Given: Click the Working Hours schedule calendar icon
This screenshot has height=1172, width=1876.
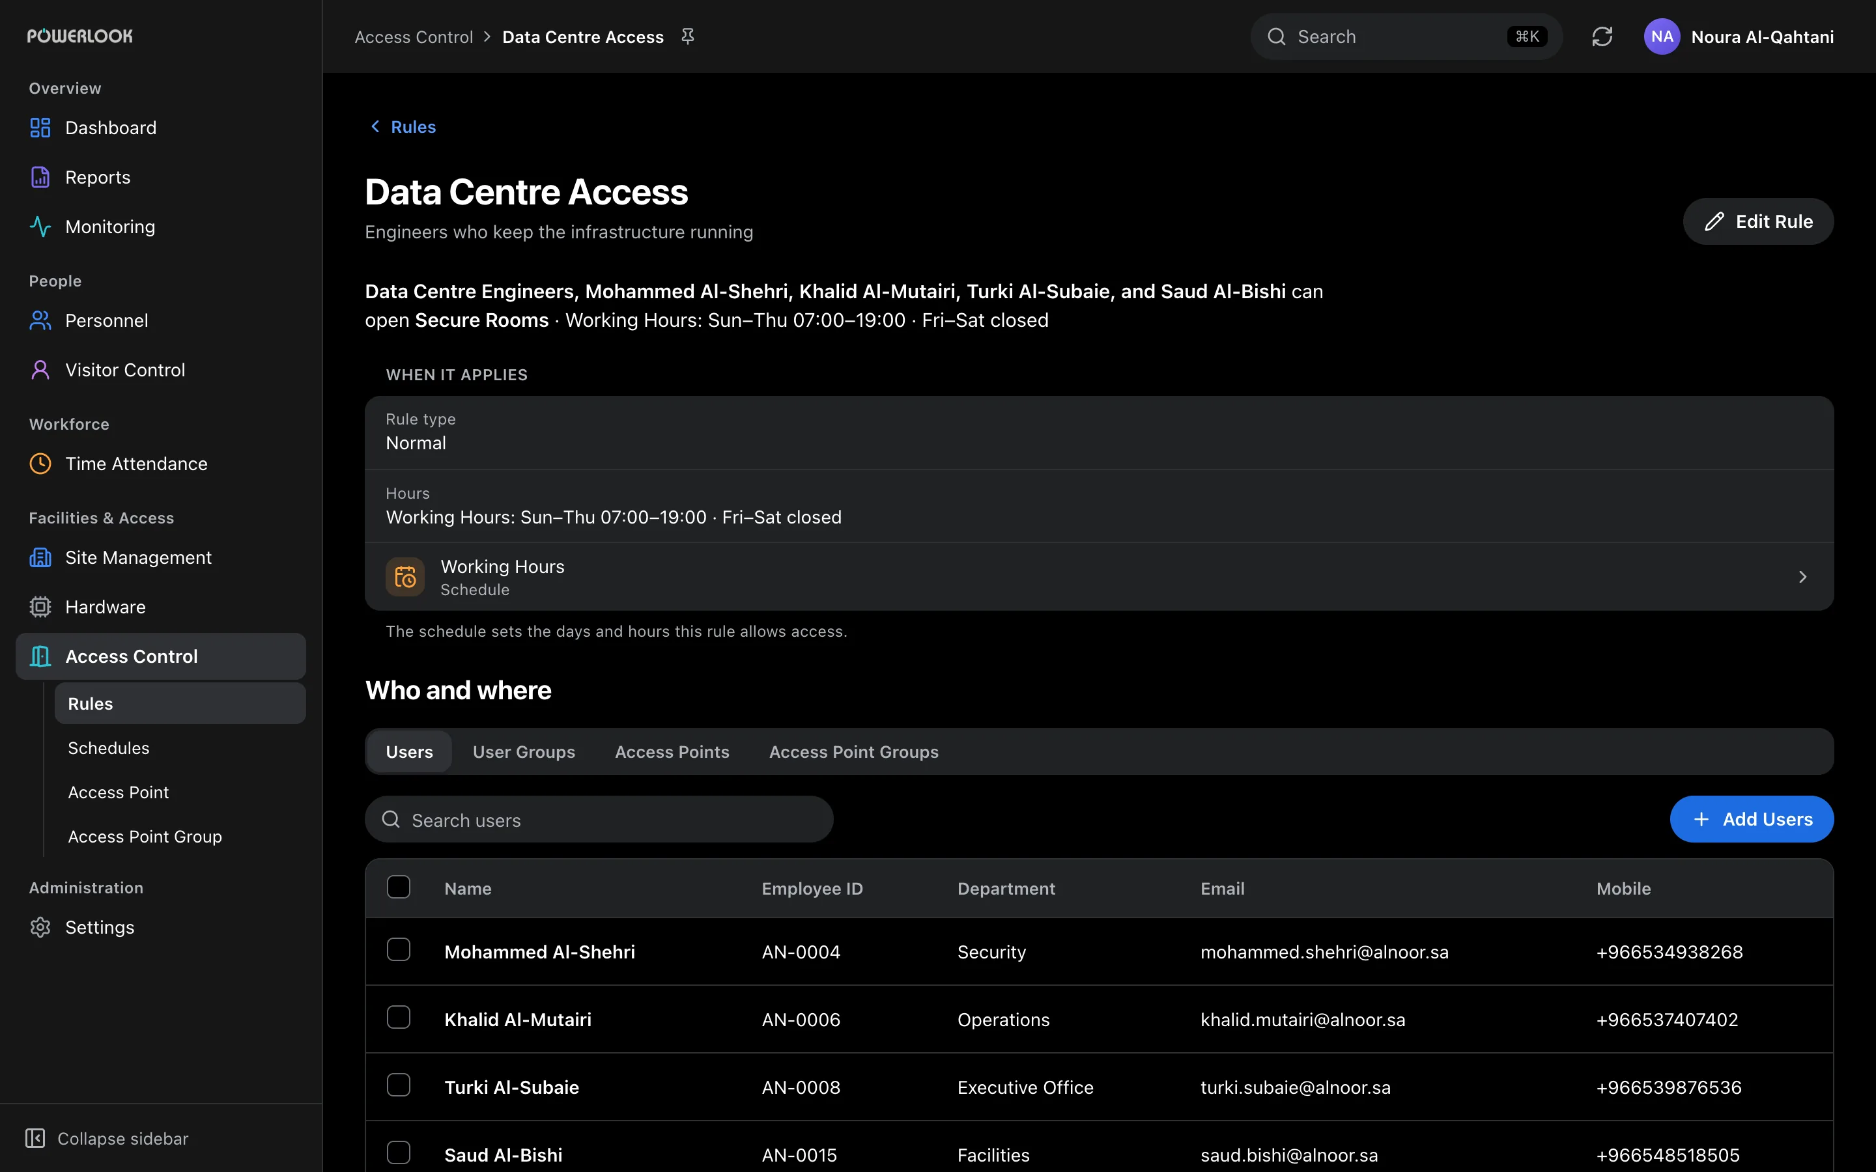Looking at the screenshot, I should click(x=405, y=577).
